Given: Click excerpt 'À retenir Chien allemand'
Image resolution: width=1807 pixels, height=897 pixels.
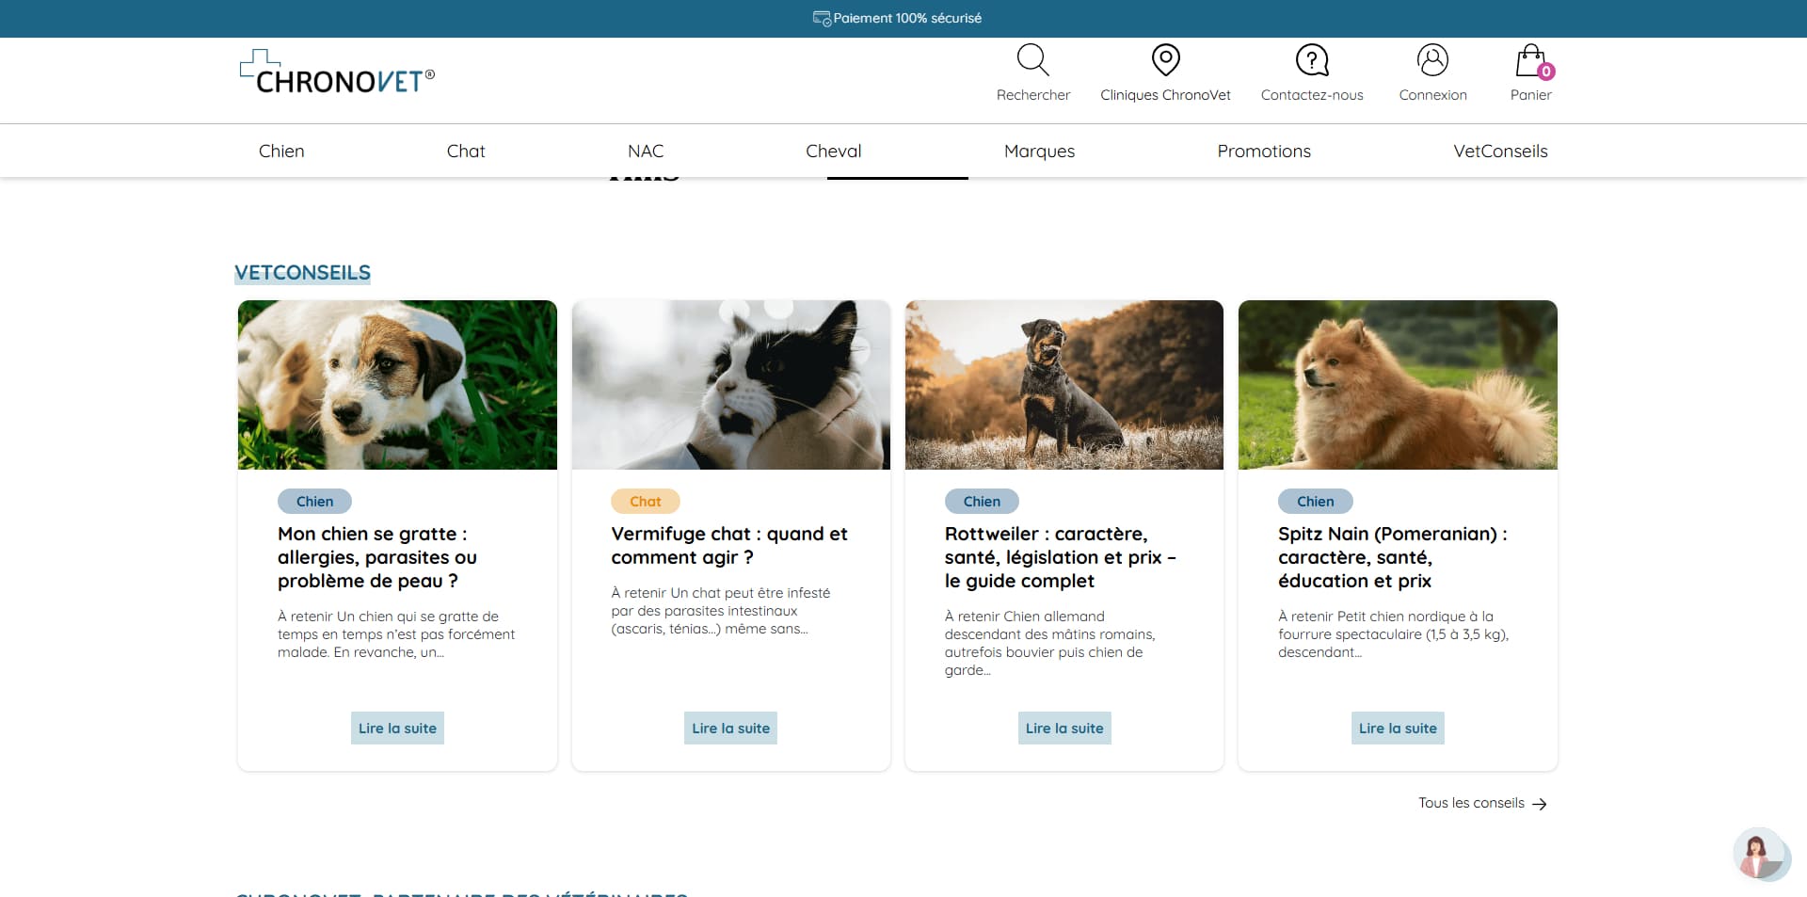Looking at the screenshot, I should click(1050, 643).
